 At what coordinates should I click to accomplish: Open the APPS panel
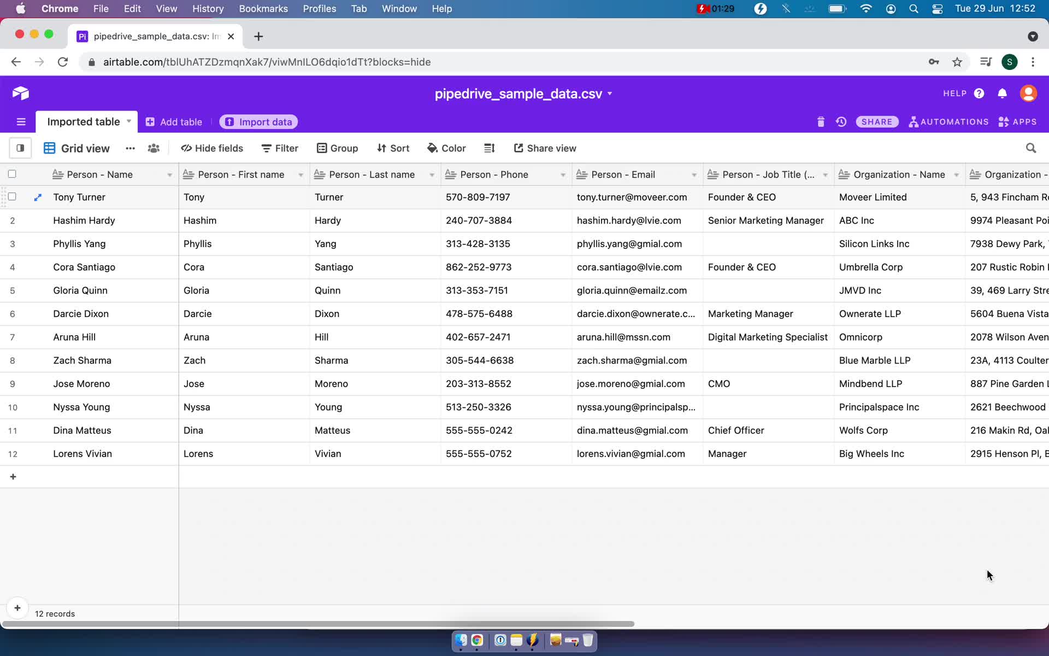pyautogui.click(x=1017, y=122)
